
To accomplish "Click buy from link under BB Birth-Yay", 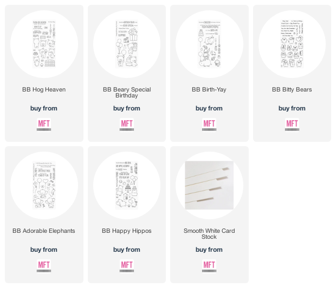I will [x=209, y=108].
